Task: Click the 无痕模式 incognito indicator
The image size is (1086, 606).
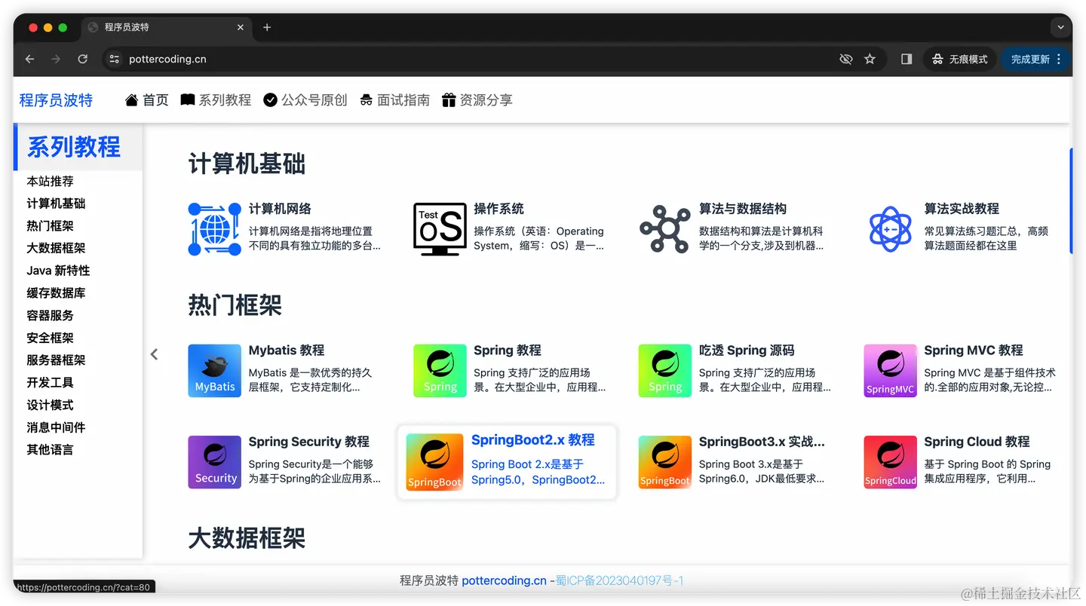Action: 960,59
